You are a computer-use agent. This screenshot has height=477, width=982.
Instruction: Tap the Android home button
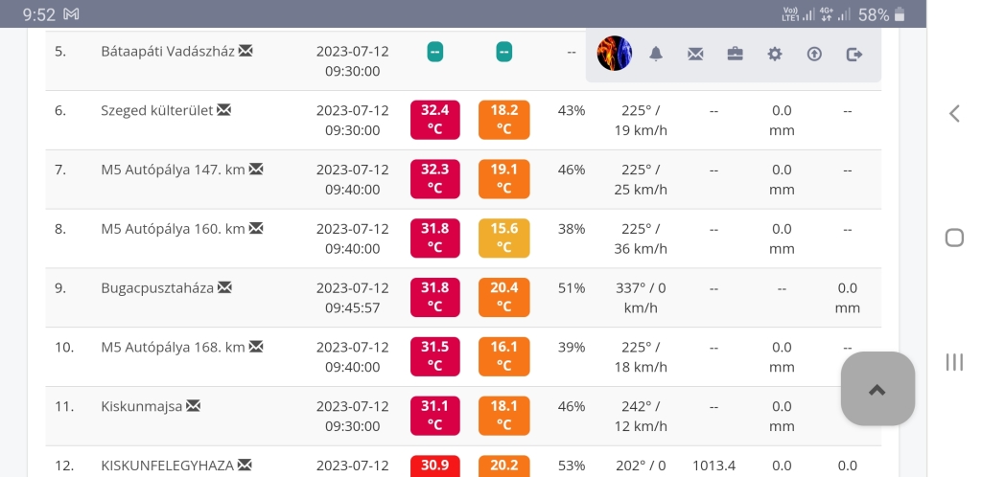coord(954,238)
